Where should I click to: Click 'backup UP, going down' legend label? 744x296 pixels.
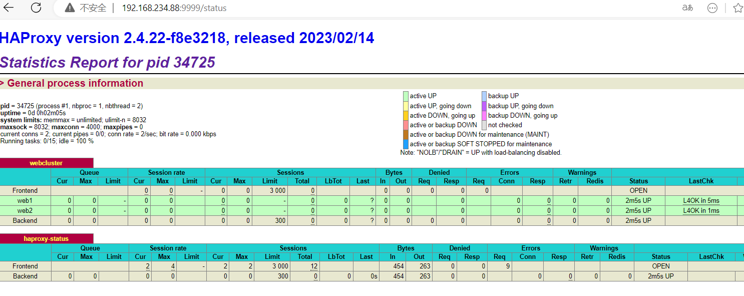click(x=521, y=106)
